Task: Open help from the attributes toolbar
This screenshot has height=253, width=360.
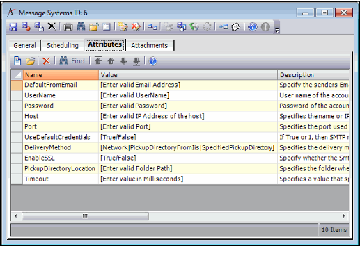Action: point(152,61)
